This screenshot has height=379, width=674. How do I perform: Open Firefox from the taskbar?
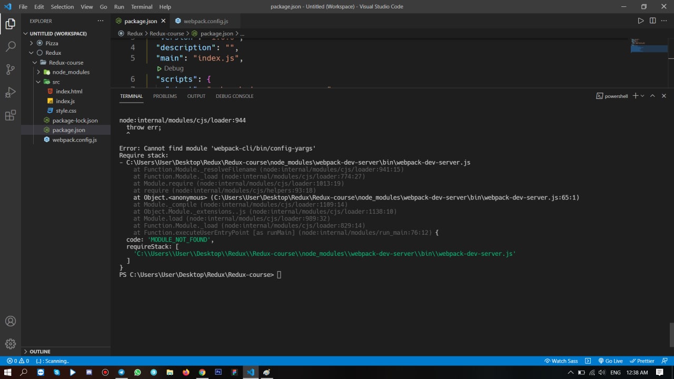pos(186,372)
